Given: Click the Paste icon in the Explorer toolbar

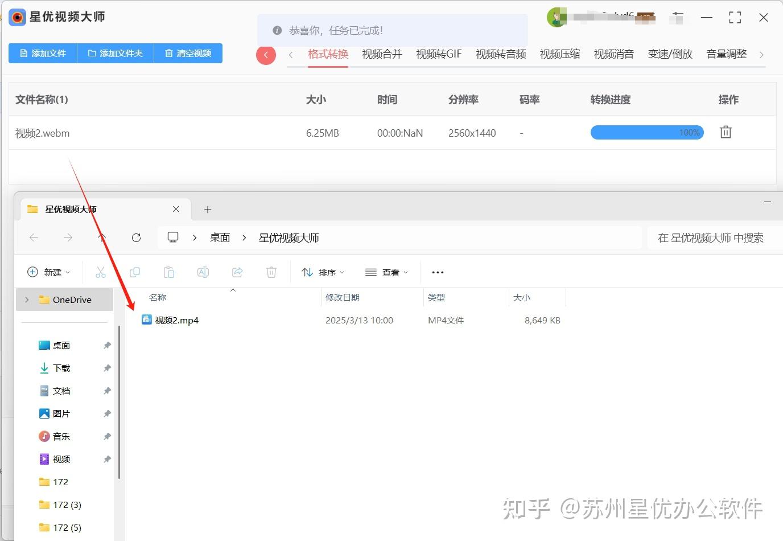Looking at the screenshot, I should click(x=169, y=272).
